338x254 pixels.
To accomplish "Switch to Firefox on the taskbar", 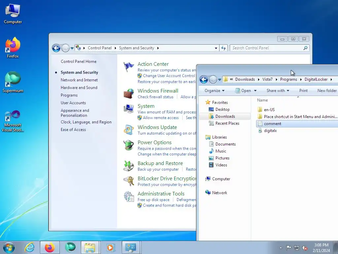I will click(x=50, y=247).
